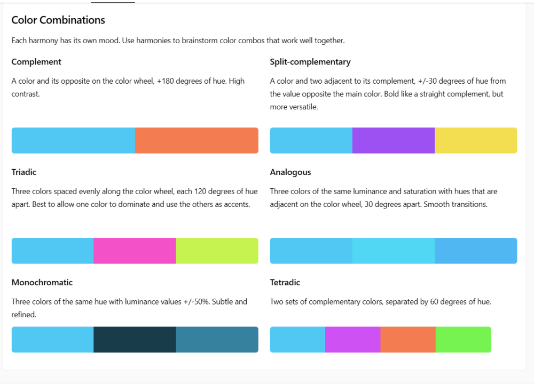Click the Analogous section title
This screenshot has width=534, height=384.
290,172
